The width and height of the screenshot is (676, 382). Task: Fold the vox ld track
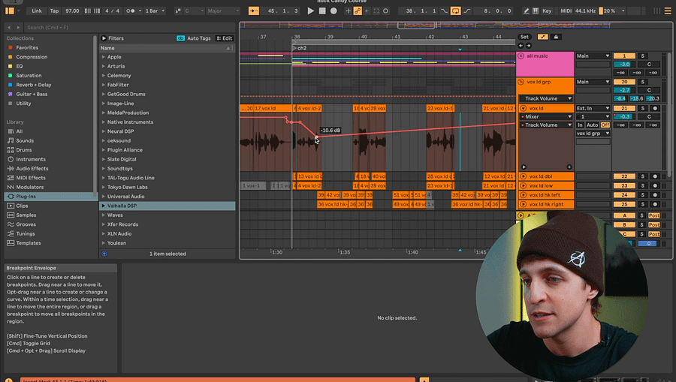coord(524,109)
